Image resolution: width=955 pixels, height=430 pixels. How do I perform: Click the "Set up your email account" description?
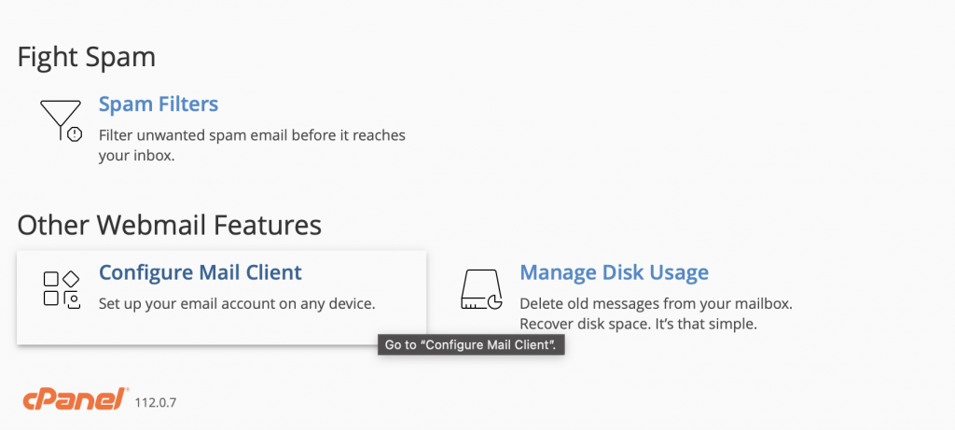pos(237,303)
